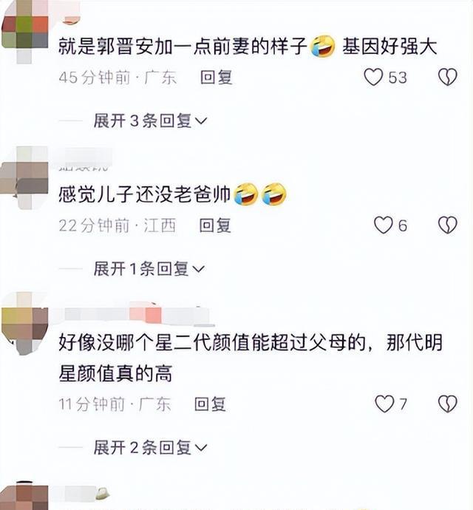Expand 展开1条回复 replies
473x510 pixels.
(x=149, y=269)
